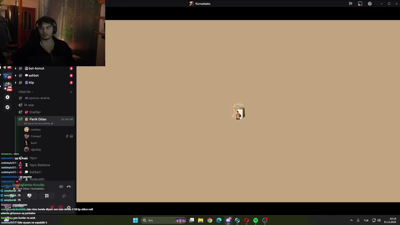This screenshot has height=225, width=400.
Task: Open Discover servers compass icon
Action: [x=7, y=107]
